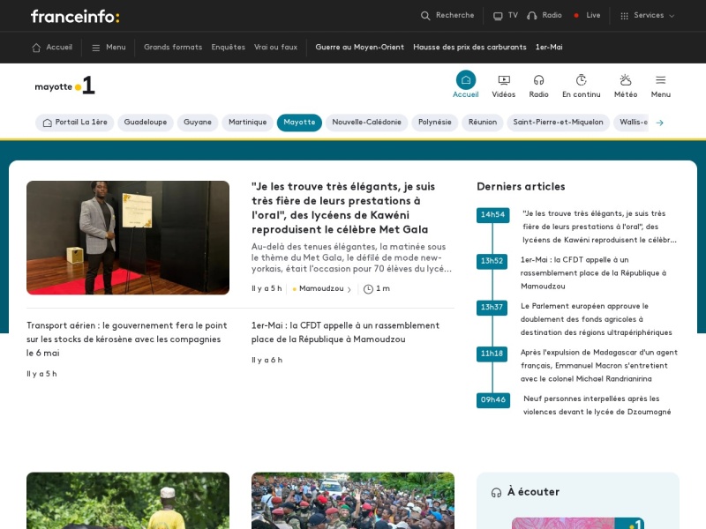Viewport: 706px width, 529px height.
Task: Click the Live red dot indicator
Action: pyautogui.click(x=576, y=16)
